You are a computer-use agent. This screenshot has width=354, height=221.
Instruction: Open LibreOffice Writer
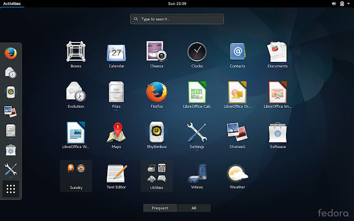76,135
